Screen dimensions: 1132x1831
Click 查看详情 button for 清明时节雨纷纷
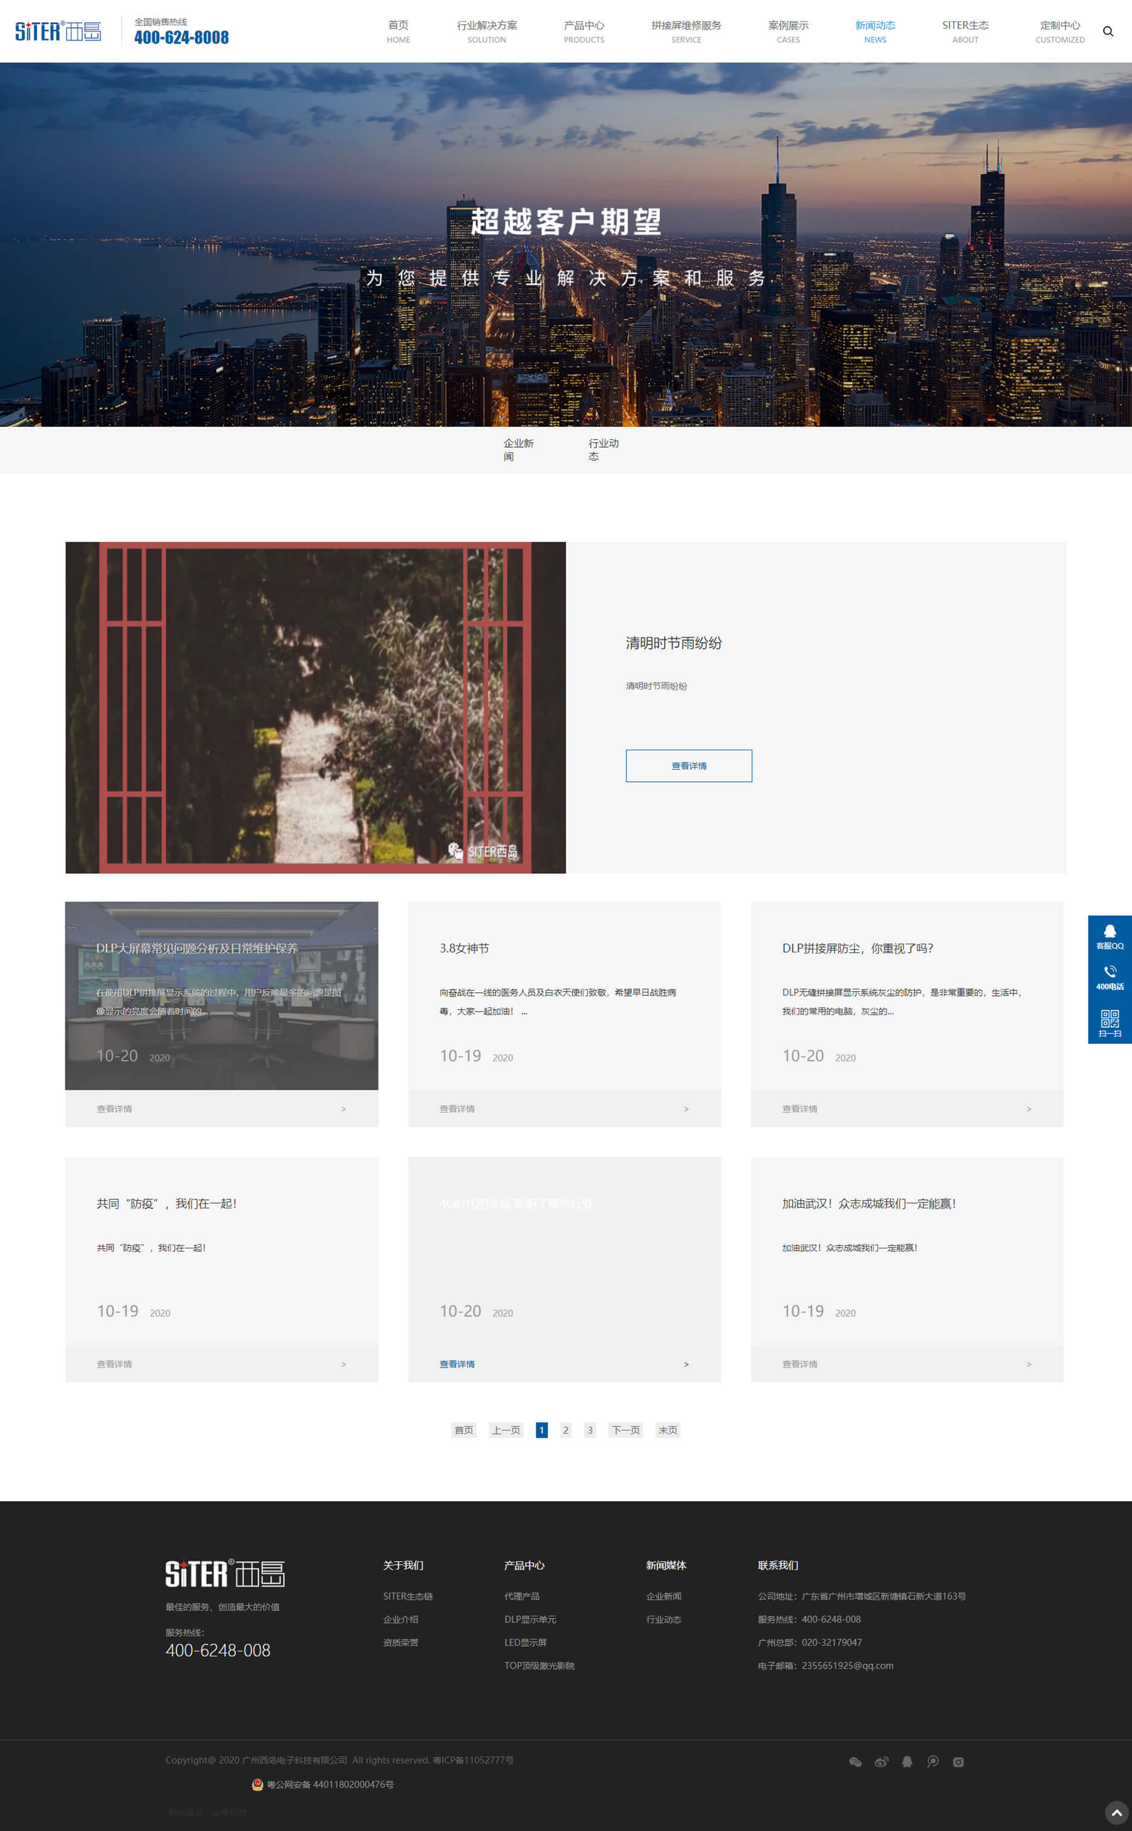click(x=688, y=765)
